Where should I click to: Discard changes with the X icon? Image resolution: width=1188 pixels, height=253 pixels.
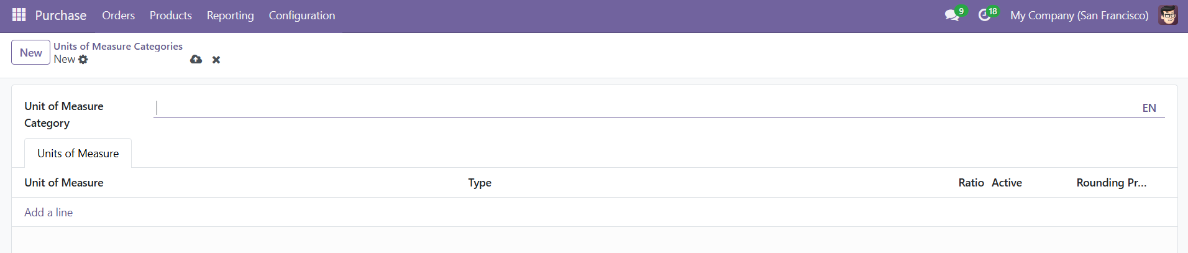tap(216, 60)
